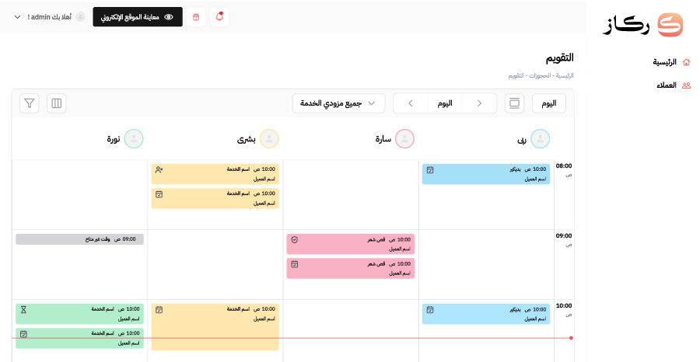Click the اليوم button at the right
The height and width of the screenshot is (362, 700).
pyautogui.click(x=548, y=103)
